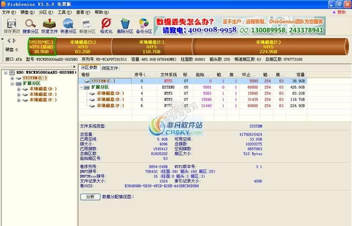Viewport: 352px width, 226px height.
Task: Open the 硬盘(D) menu
Action: pyautogui.click(x=28, y=12)
